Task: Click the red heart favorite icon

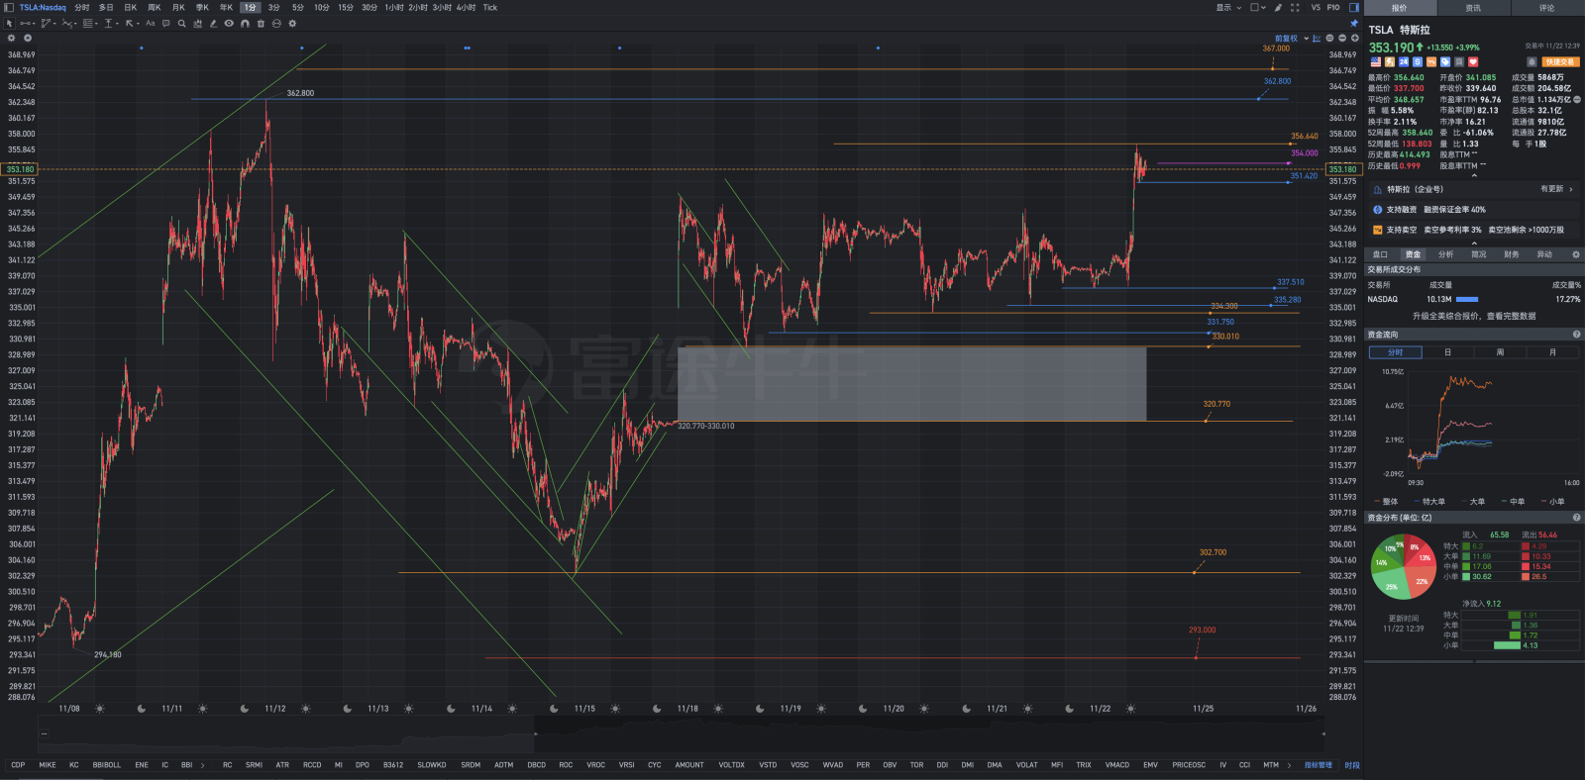Action: click(x=1473, y=61)
